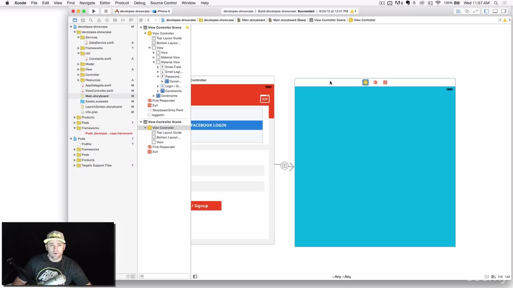Collapse the Material View outline item

pos(153,62)
